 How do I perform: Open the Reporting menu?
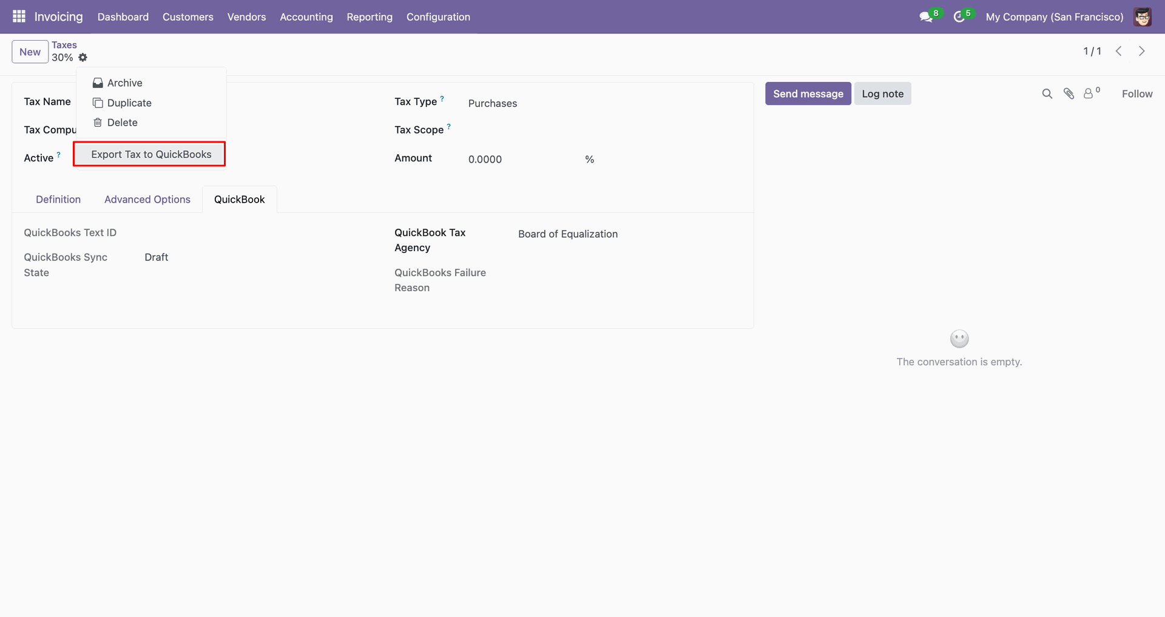pyautogui.click(x=370, y=17)
